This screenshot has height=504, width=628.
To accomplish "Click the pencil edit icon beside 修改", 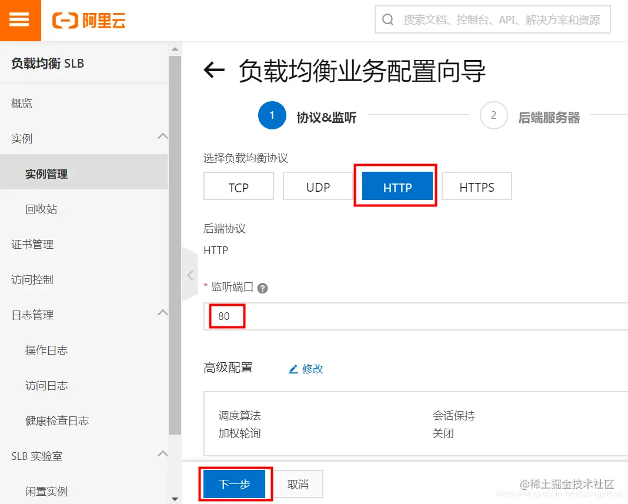I will [x=293, y=368].
